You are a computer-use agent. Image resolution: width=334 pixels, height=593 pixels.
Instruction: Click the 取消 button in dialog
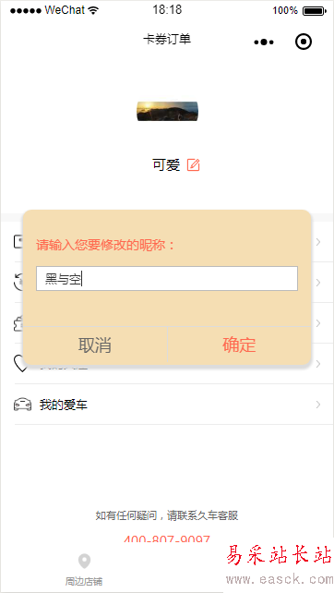pyautogui.click(x=95, y=345)
